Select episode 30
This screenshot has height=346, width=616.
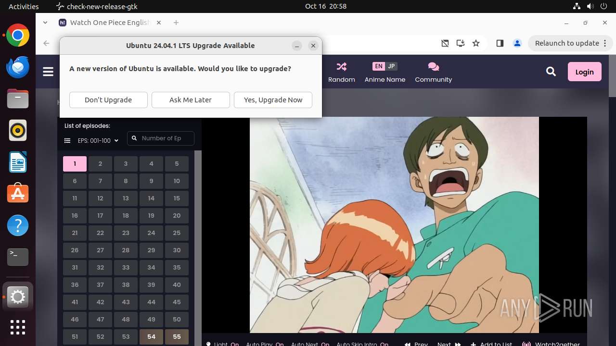[x=177, y=250]
